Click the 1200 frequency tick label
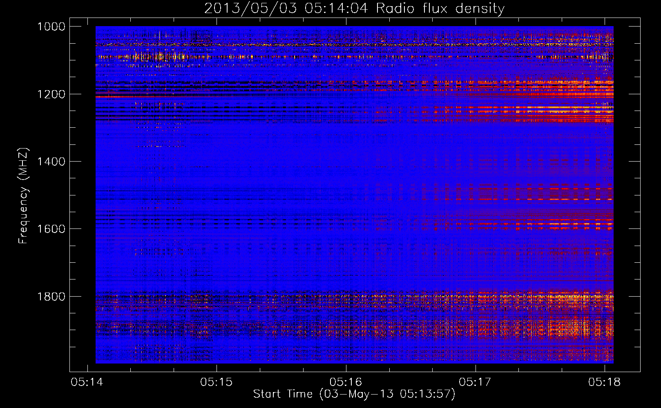The width and height of the screenshot is (661, 408). 51,94
